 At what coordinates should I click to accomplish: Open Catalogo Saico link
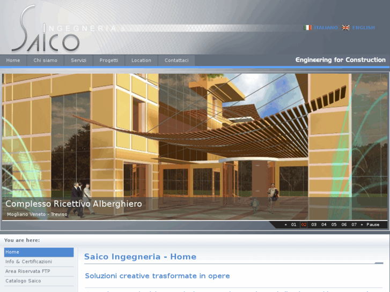[x=39, y=281]
